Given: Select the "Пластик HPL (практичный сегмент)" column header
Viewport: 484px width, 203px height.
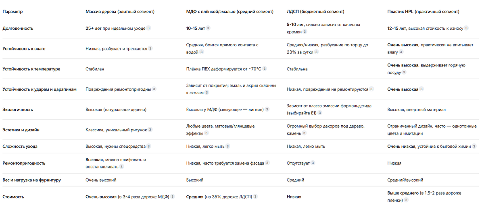Looking at the screenshot, I should click(x=423, y=12).
